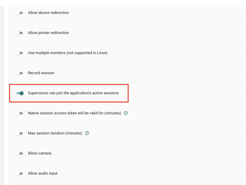Click the "Allow printer redirection" label text
This screenshot has height=185, width=246.
point(48,33)
